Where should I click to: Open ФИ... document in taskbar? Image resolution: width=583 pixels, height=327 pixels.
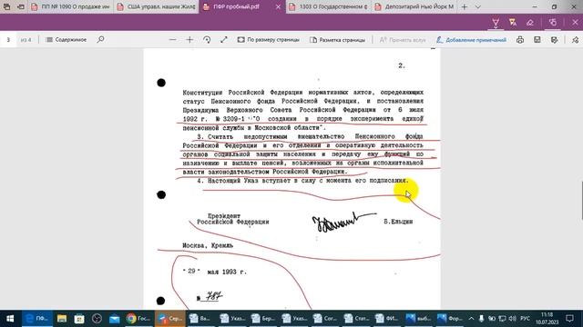coord(386,319)
